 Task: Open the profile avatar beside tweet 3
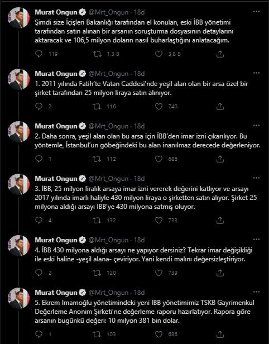(18, 184)
